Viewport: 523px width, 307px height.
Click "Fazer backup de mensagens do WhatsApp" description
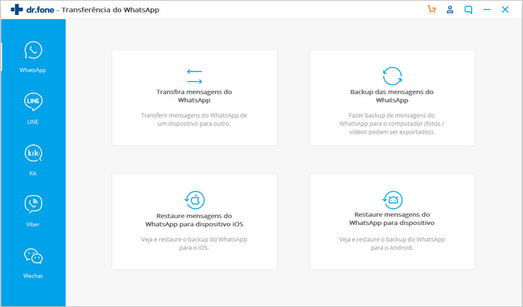coord(392,124)
